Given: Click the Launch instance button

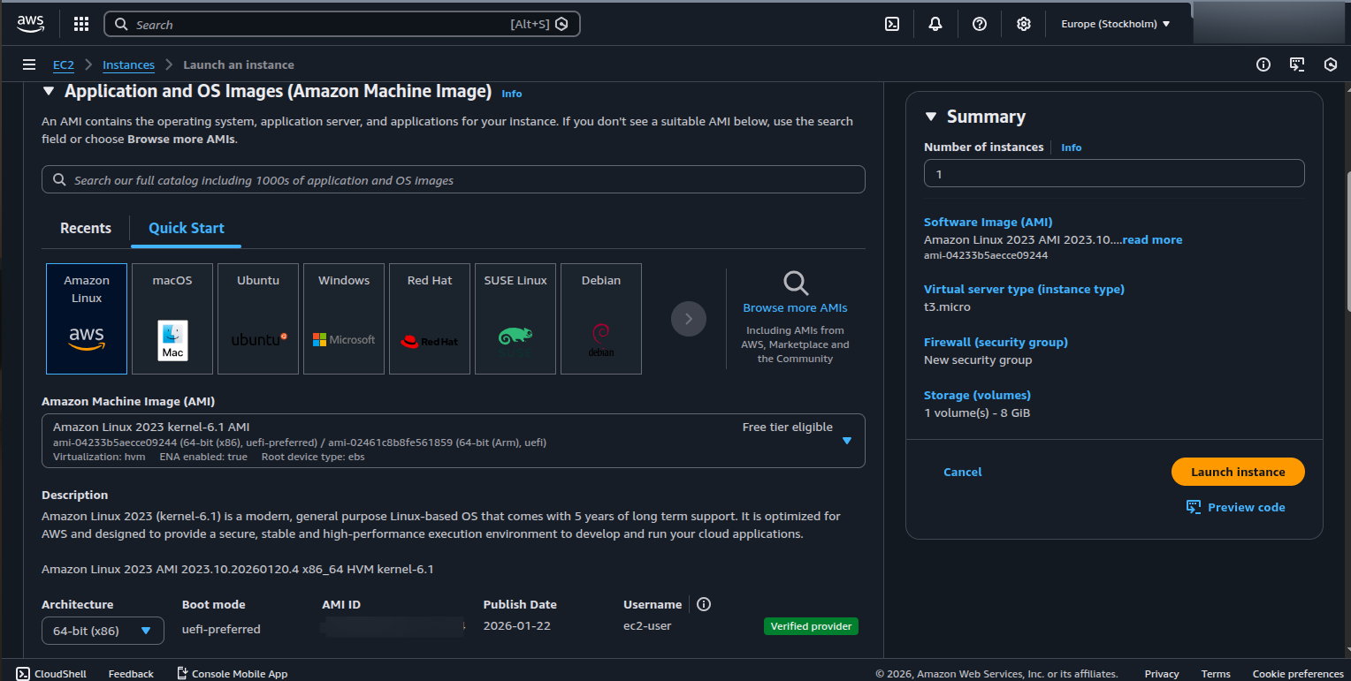Looking at the screenshot, I should pos(1237,472).
